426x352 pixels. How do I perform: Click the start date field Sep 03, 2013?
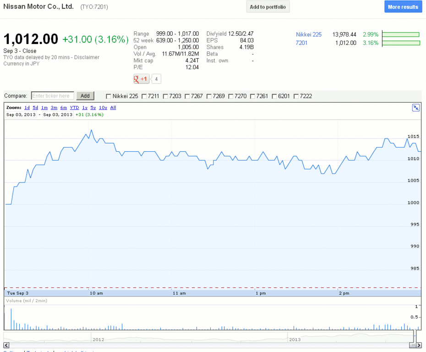21,115
